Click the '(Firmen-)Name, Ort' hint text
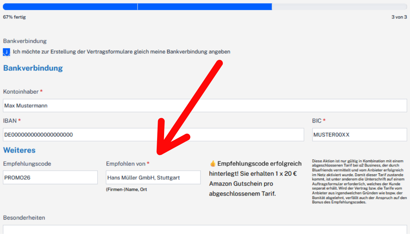Viewport: 410px width, 234px height. (126, 189)
